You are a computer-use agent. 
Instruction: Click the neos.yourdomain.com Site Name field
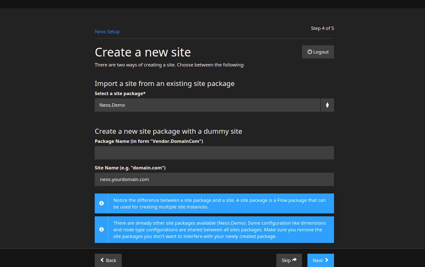(214, 179)
